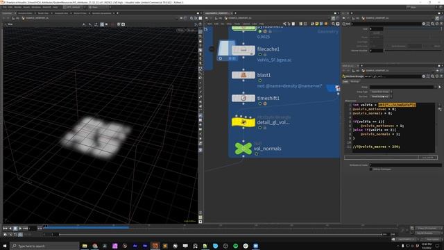Switch to the Render View pane tab

pos(43,13)
